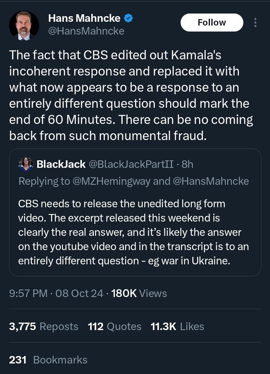Image resolution: width=270 pixels, height=374 pixels.
Task: Click the blue verified badge icon
Action: [129, 18]
